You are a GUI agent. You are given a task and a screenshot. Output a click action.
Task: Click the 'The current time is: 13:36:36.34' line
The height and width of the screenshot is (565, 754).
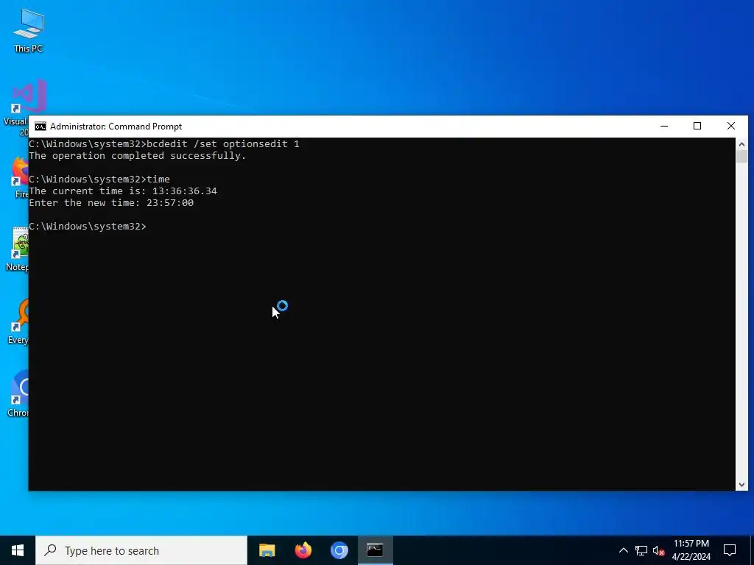[x=123, y=191]
